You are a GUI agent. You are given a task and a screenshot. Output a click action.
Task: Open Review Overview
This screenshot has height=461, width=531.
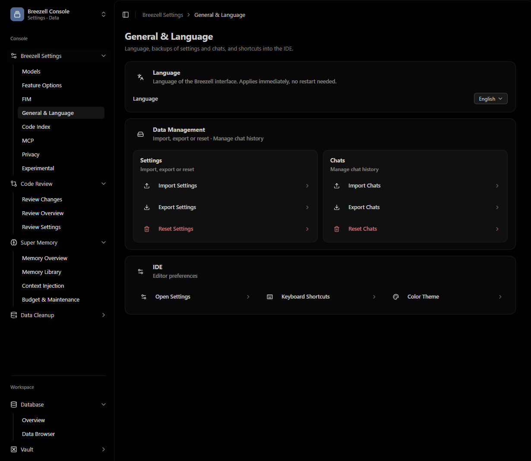61,213
